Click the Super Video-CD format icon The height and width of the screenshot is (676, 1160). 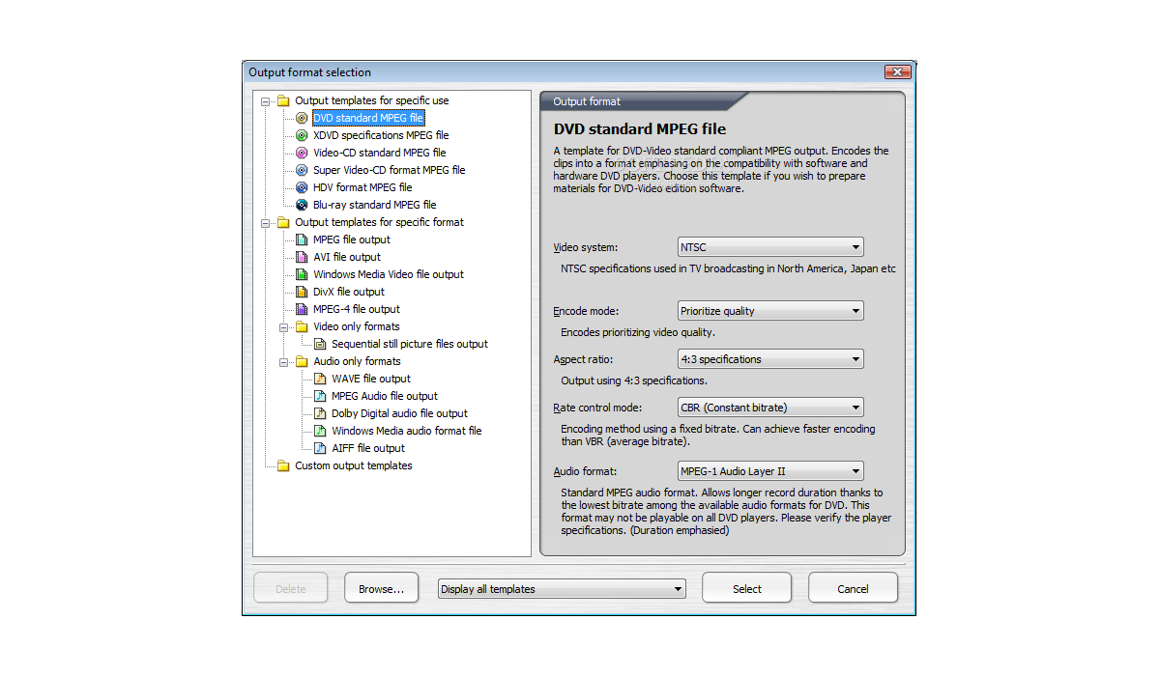pyautogui.click(x=302, y=170)
